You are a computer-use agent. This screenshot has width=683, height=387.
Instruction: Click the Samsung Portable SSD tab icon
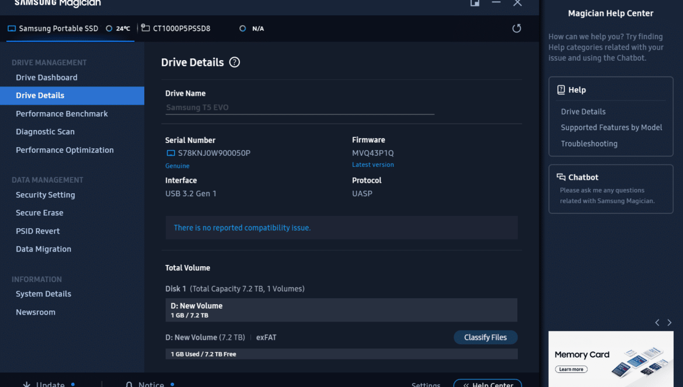tap(12, 29)
